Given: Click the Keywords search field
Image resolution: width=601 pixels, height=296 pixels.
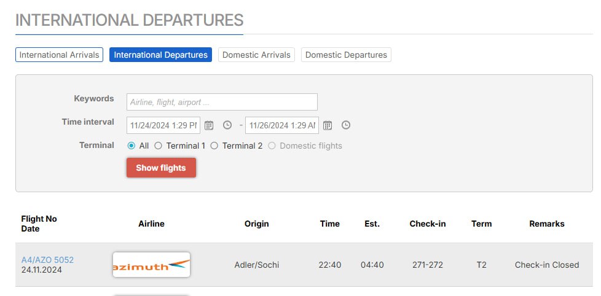Looking at the screenshot, I should tap(222, 102).
